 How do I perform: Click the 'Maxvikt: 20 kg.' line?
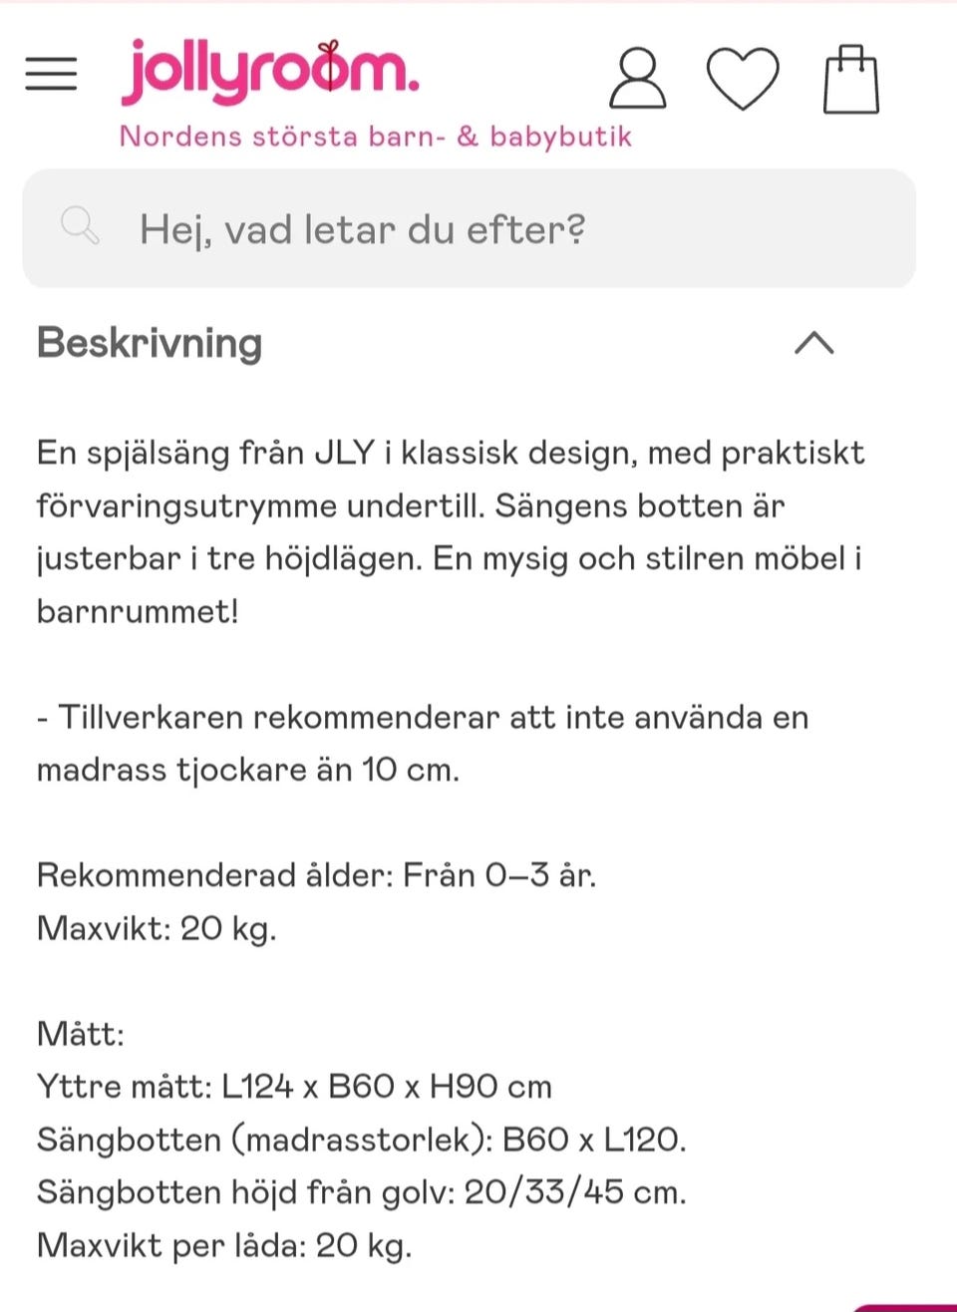tap(157, 928)
